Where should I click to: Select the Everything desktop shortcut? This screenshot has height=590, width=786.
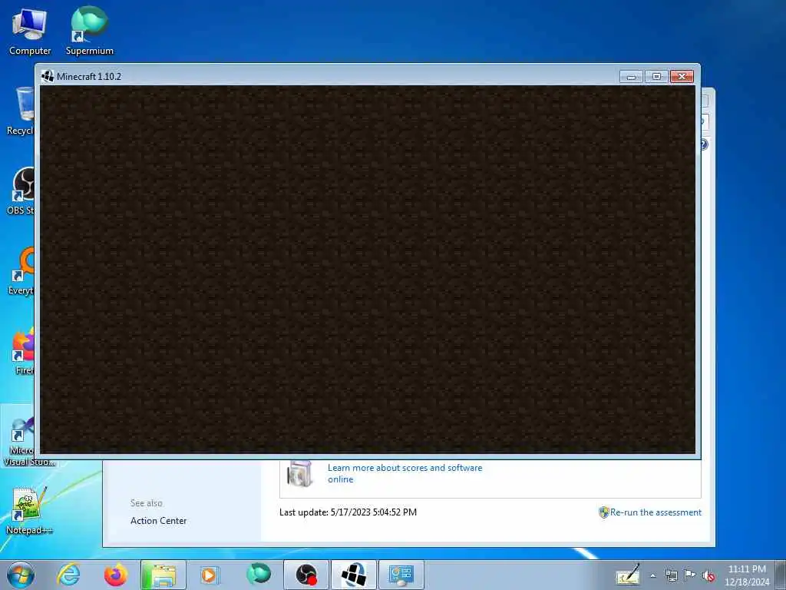20,271
